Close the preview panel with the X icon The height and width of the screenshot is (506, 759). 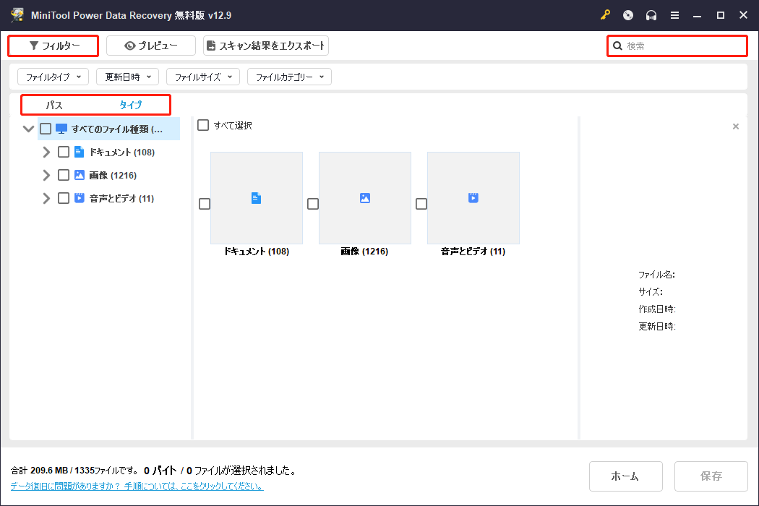tap(736, 126)
